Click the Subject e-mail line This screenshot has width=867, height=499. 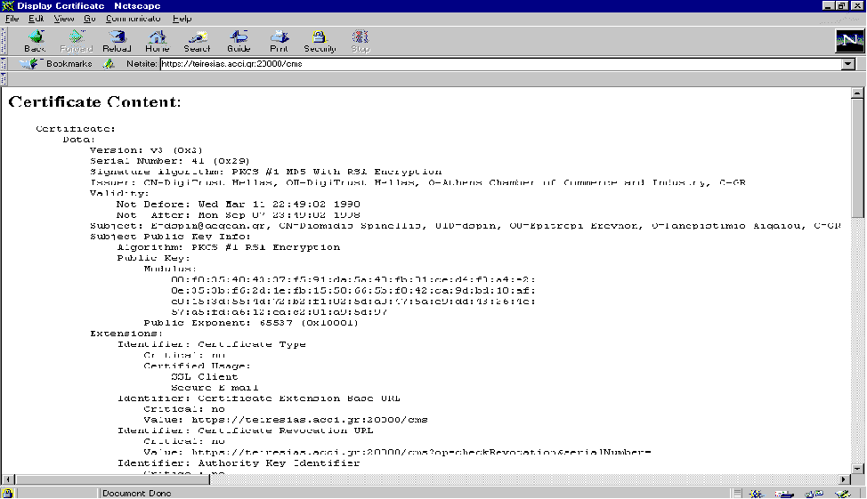[465, 225]
